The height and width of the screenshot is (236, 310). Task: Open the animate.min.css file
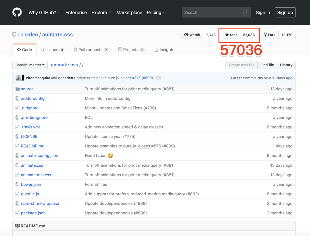[36, 175]
